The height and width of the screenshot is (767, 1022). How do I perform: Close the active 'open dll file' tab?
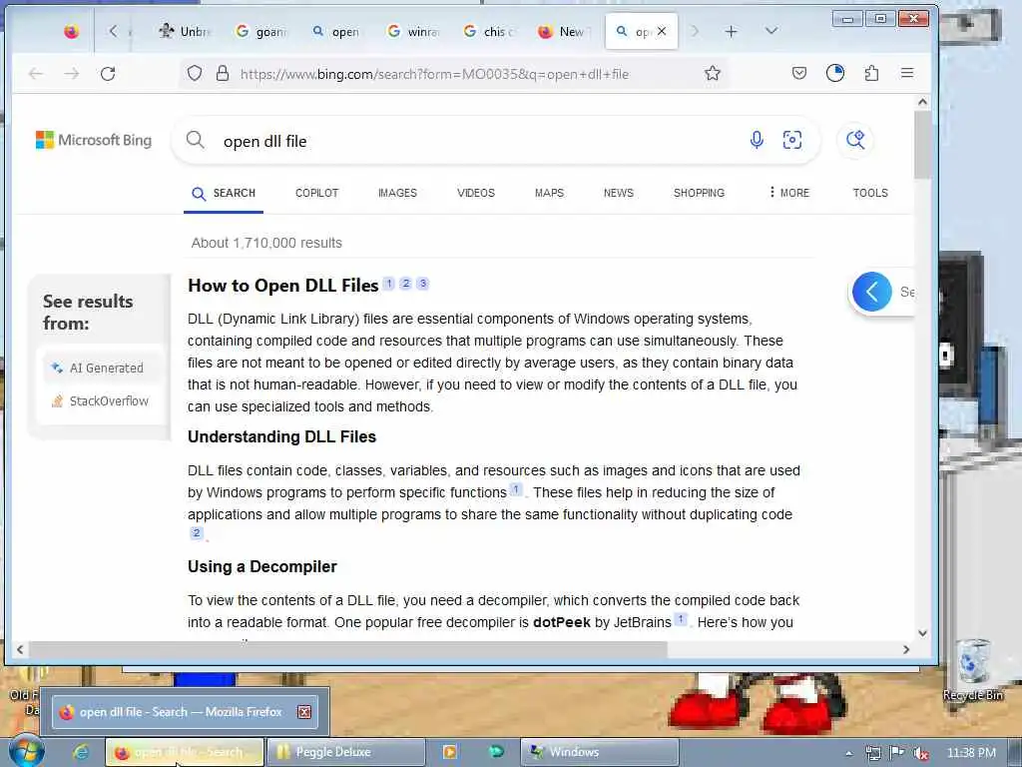pos(662,31)
